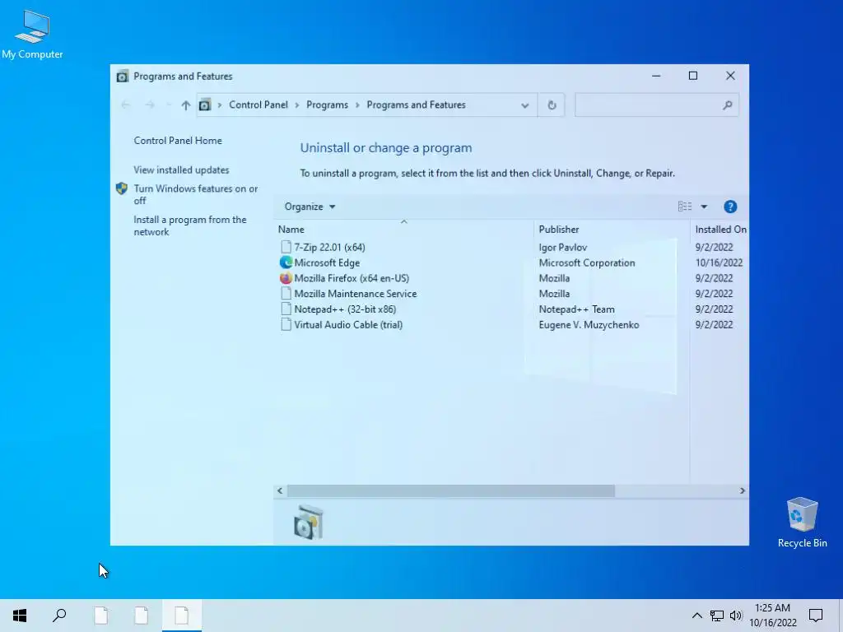Click the scroll left arrow
The height and width of the screenshot is (632, 843).
(x=280, y=490)
